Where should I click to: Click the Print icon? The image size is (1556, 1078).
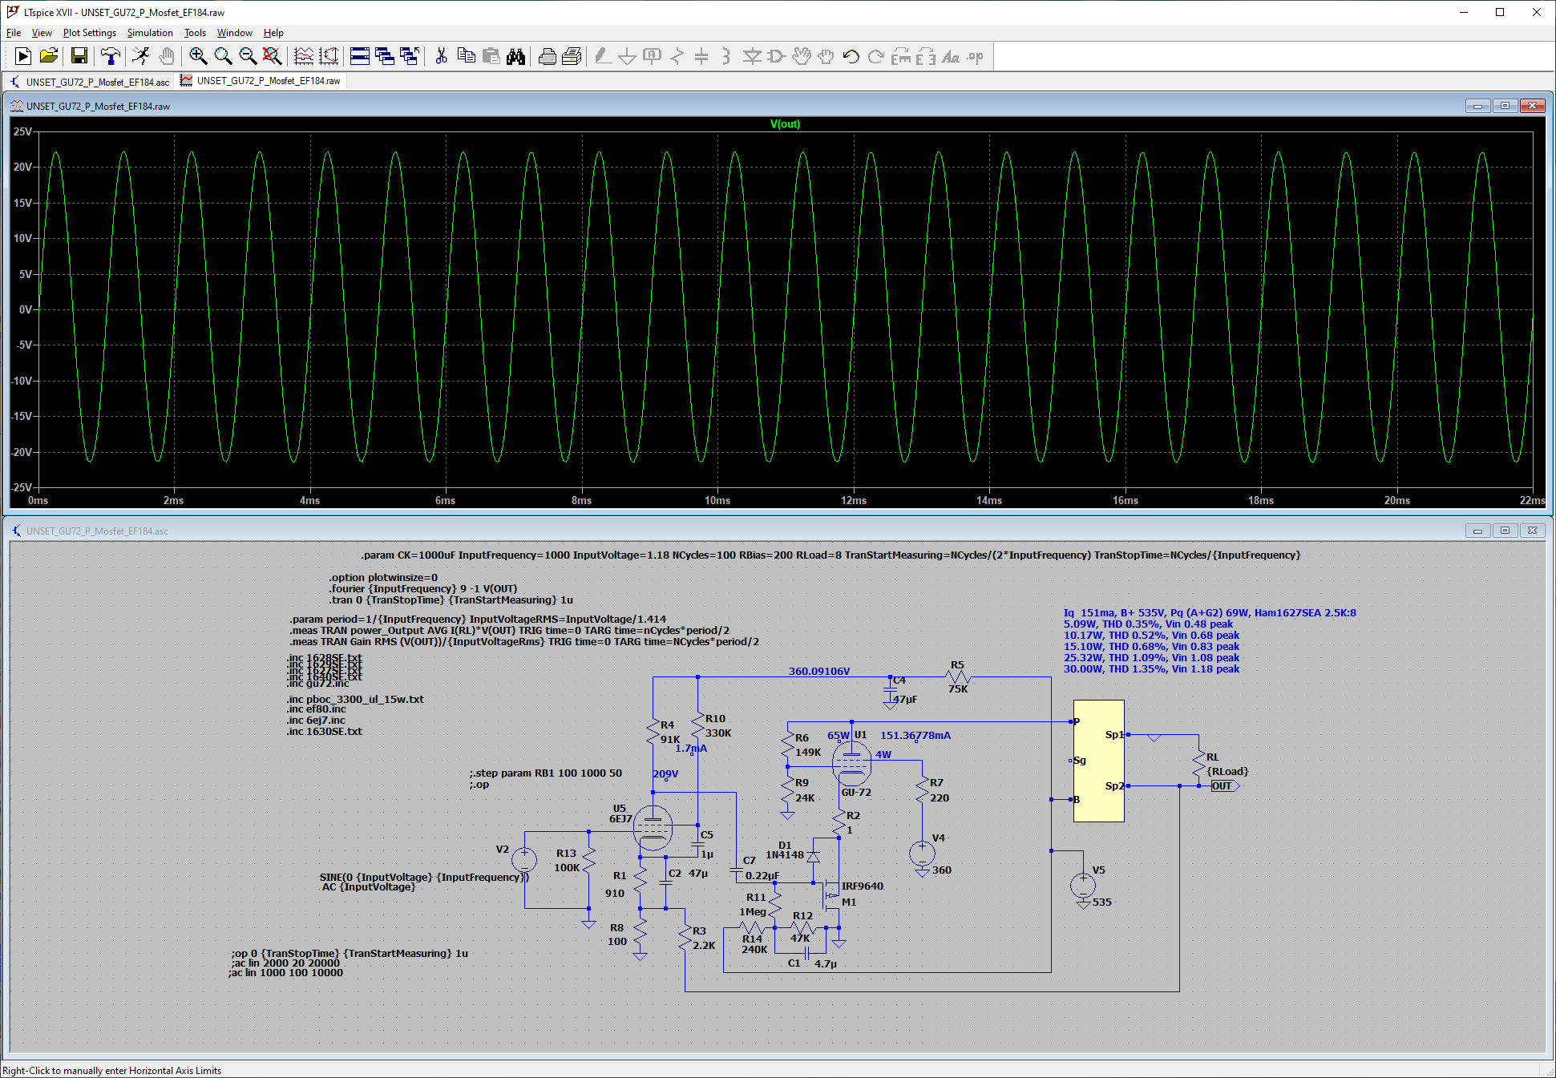[x=547, y=56]
